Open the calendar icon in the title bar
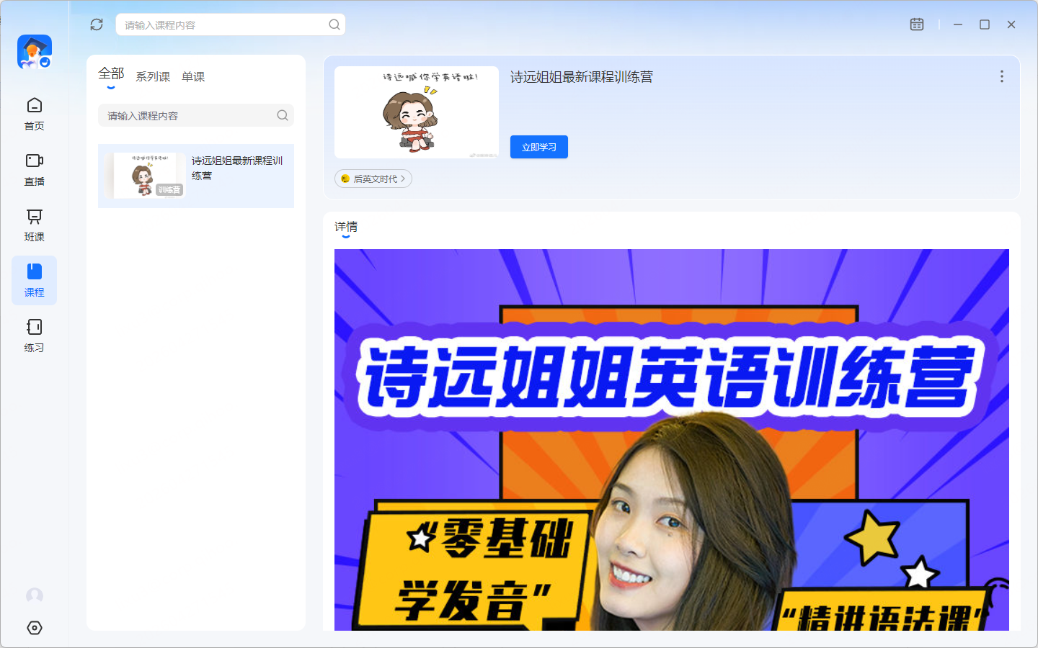This screenshot has width=1038, height=648. click(916, 24)
